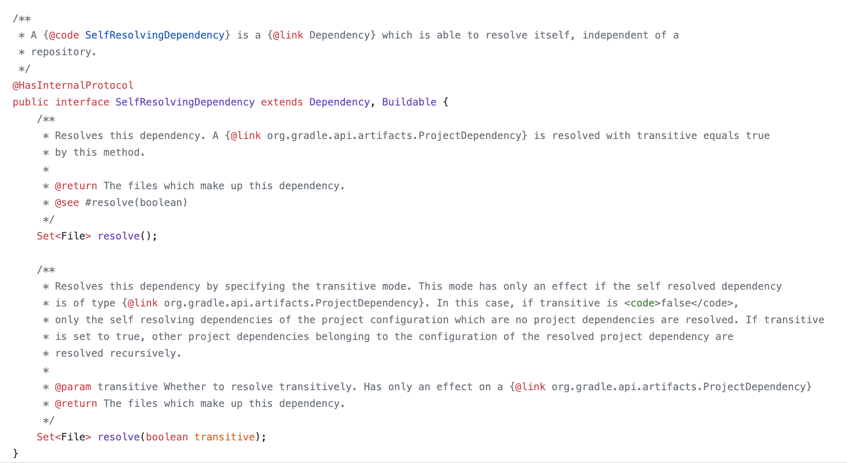The width and height of the screenshot is (847, 463).
Task: Click the @HasInternalProtocol annotation
Action: click(x=73, y=85)
